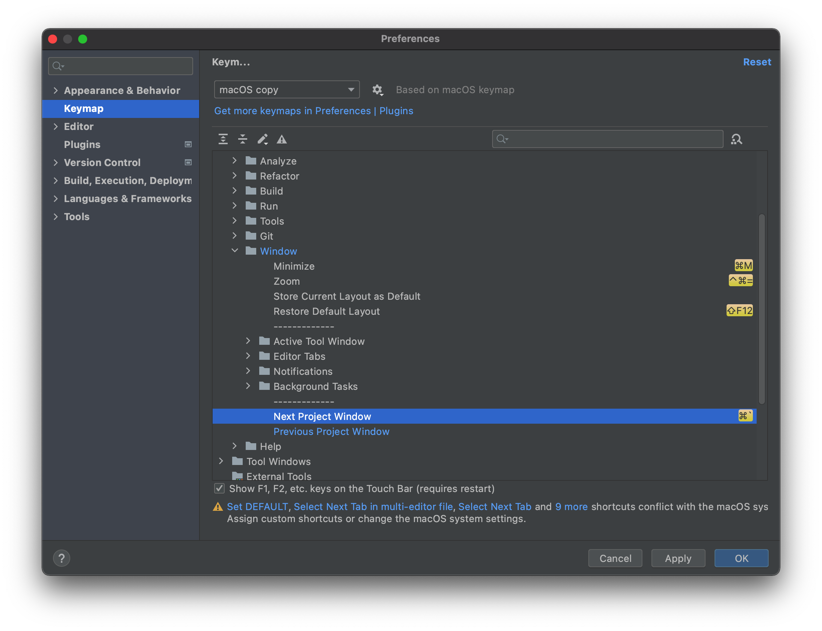This screenshot has height=631, width=822.
Task: Expand the Appearance & Behavior section
Action: tap(56, 91)
